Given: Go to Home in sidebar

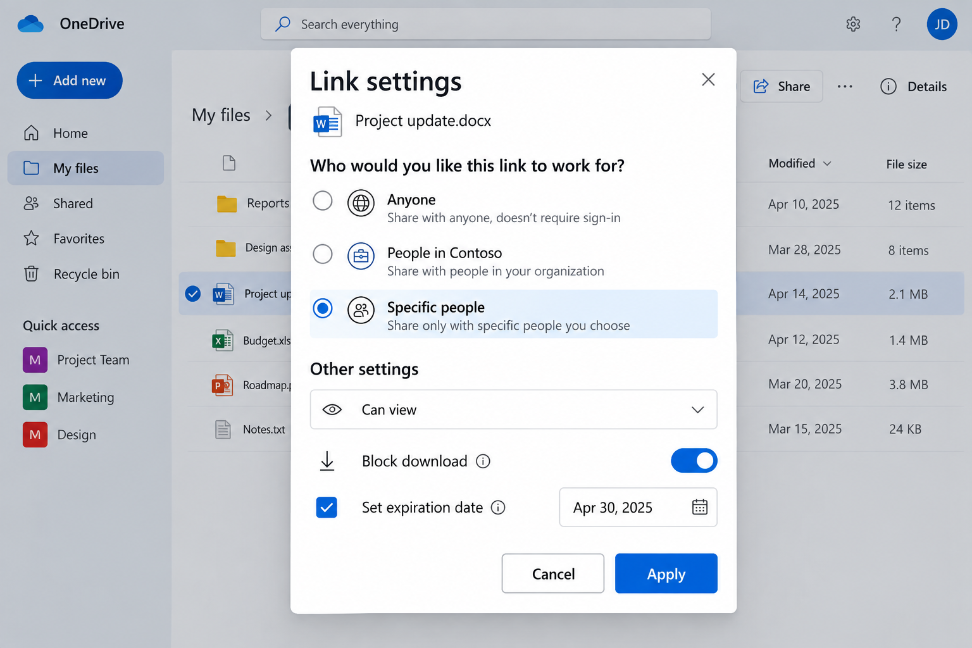Looking at the screenshot, I should pos(85,134).
